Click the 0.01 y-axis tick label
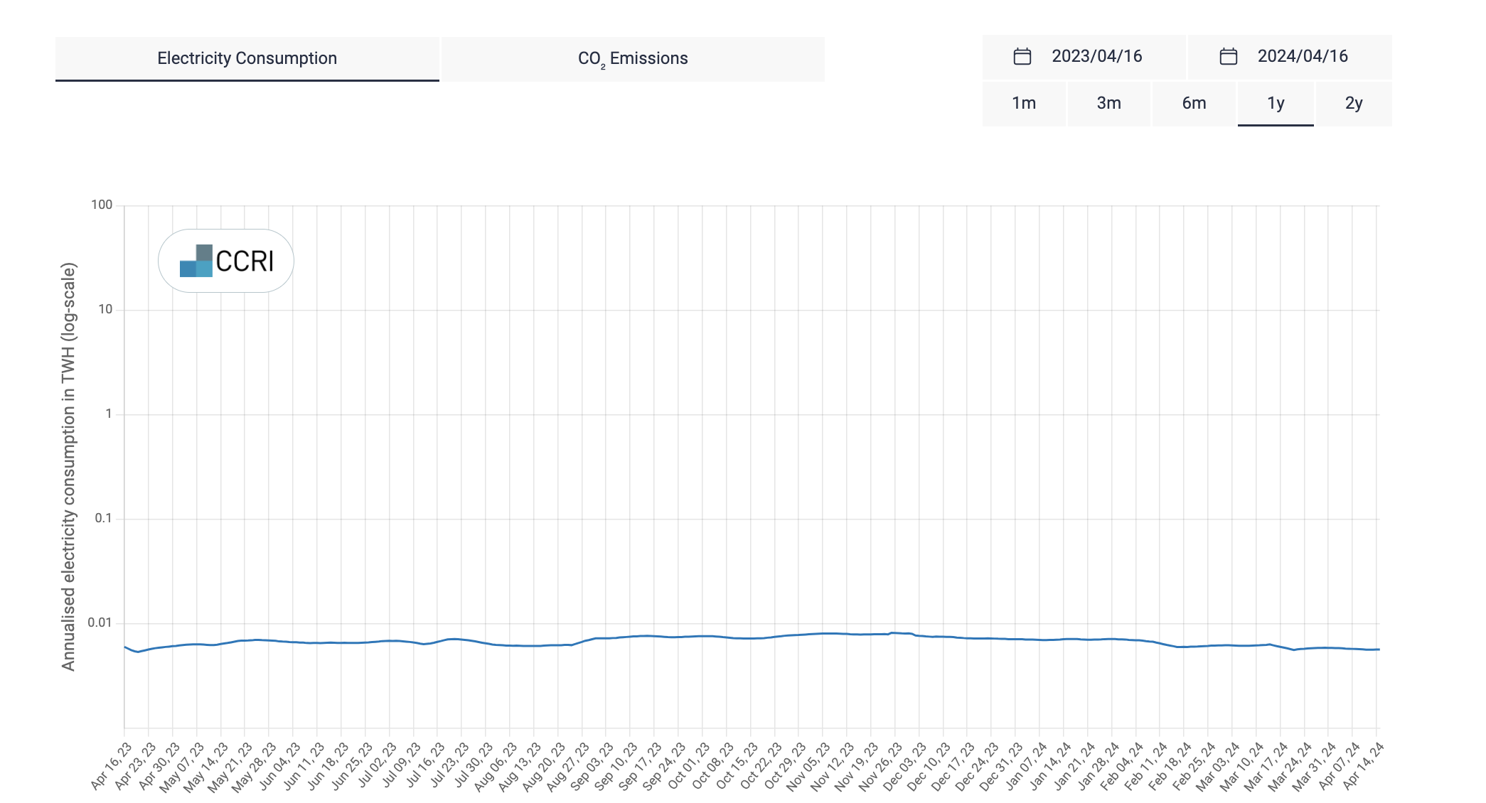 100,623
